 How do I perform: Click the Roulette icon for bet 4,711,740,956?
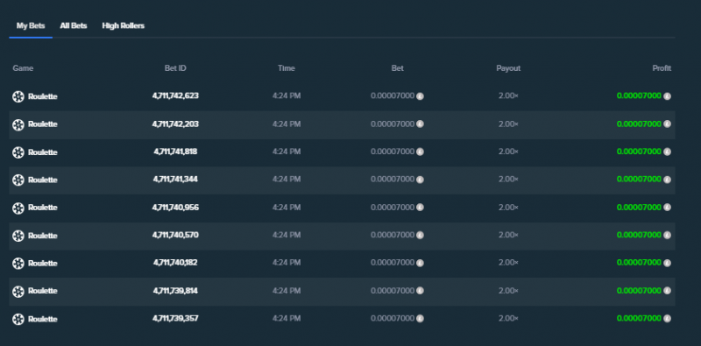[x=18, y=208]
